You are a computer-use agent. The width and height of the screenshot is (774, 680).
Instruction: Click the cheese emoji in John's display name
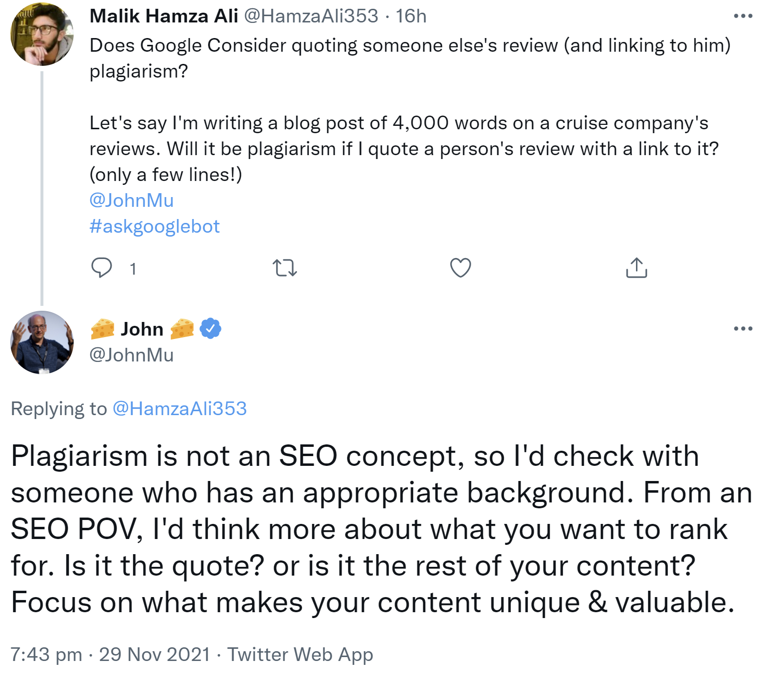click(102, 328)
